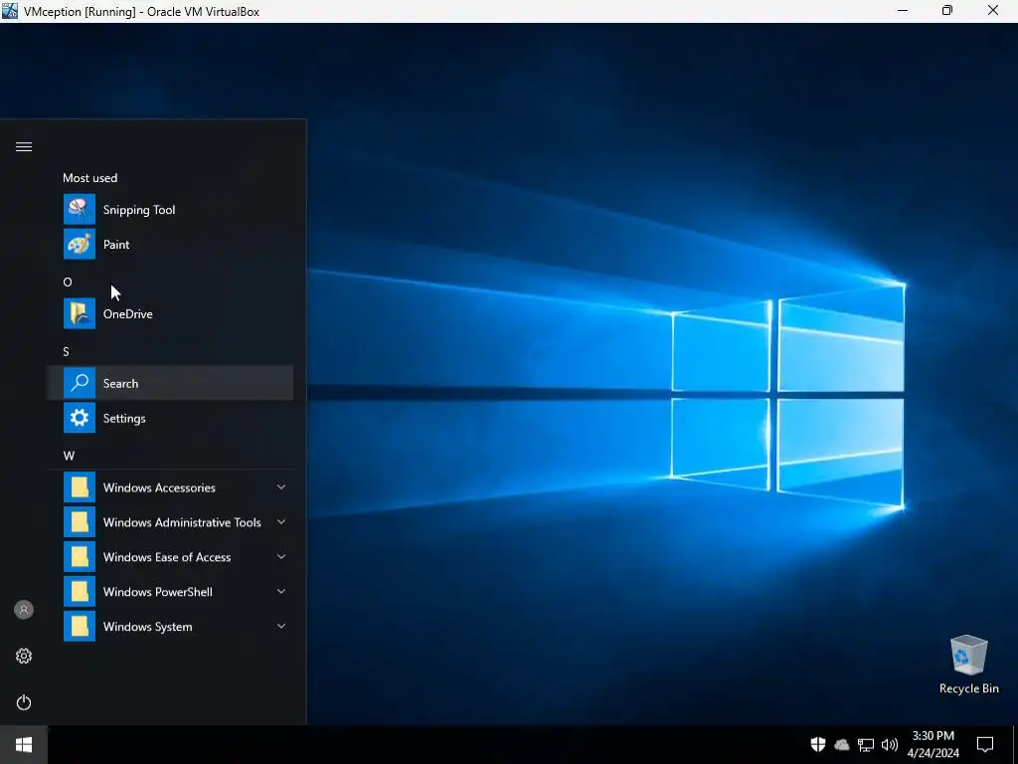The image size is (1018, 764).
Task: Click the Windows PowerShell folder icon
Action: (x=80, y=592)
